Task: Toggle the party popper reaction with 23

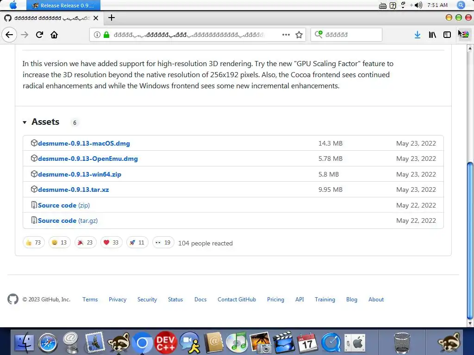Action: click(x=86, y=242)
